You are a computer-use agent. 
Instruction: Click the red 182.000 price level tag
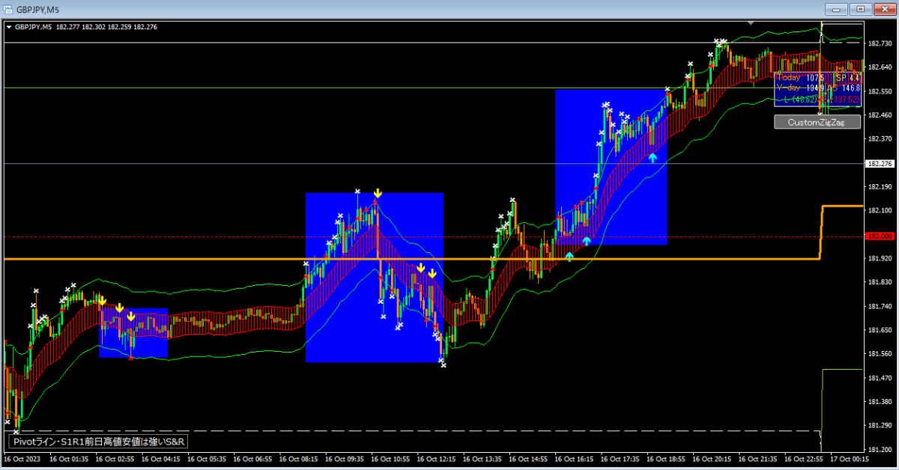coord(880,236)
